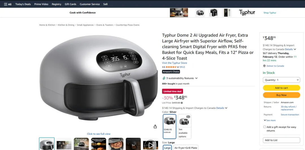This screenshot has width=305, height=150.
Task: Click the share icon below product image
Action: point(155,127)
